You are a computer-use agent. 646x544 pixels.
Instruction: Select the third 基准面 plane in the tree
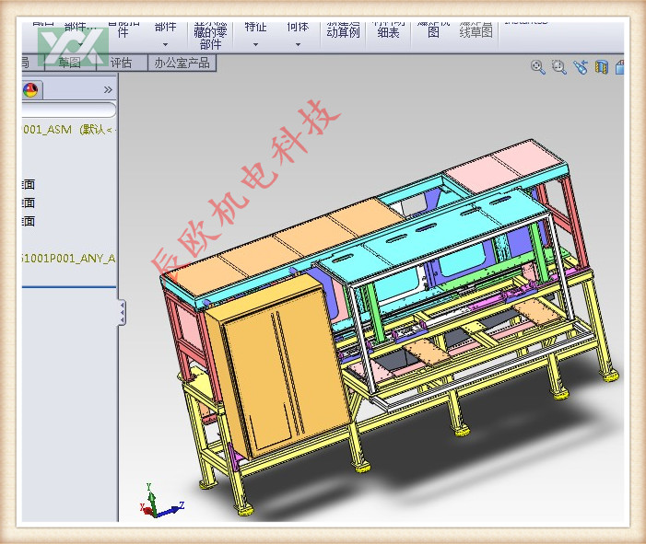[x=29, y=222]
